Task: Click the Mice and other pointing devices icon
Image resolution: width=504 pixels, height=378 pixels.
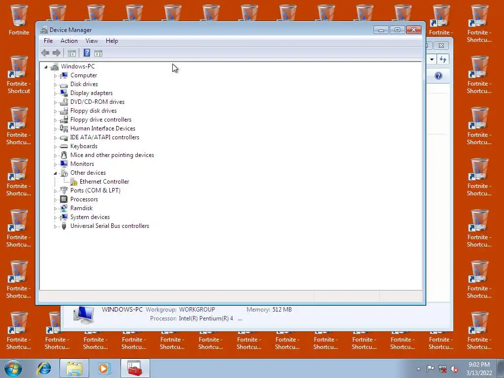Action: coord(63,155)
